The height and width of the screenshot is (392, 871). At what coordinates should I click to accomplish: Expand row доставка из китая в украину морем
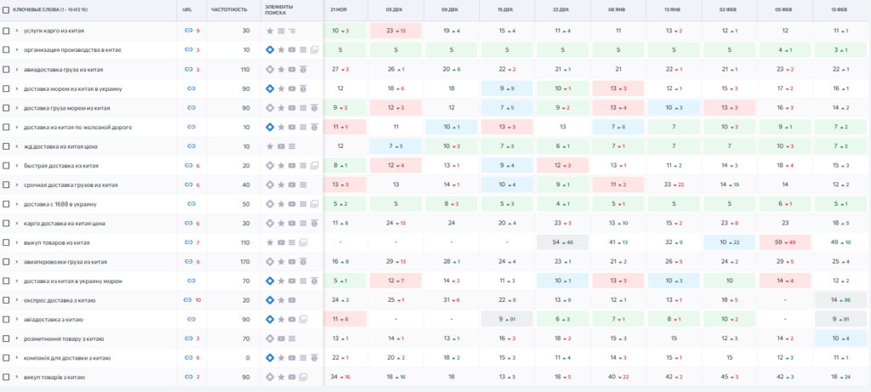point(17,281)
